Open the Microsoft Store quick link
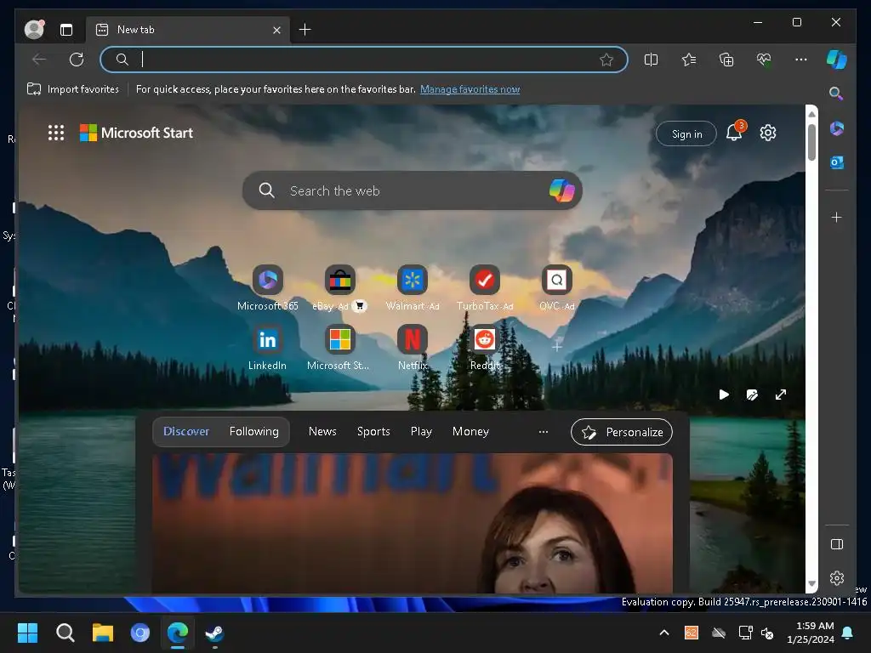The width and height of the screenshot is (871, 653). [340, 348]
